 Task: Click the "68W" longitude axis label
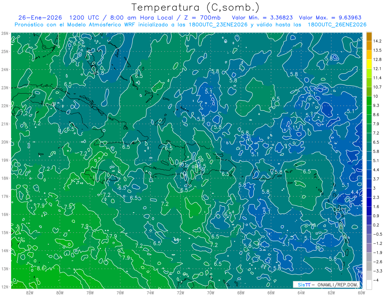(241, 292)
